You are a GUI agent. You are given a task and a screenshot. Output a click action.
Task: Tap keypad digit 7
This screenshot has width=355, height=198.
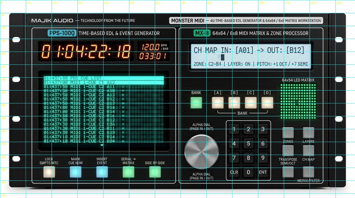[234, 158]
